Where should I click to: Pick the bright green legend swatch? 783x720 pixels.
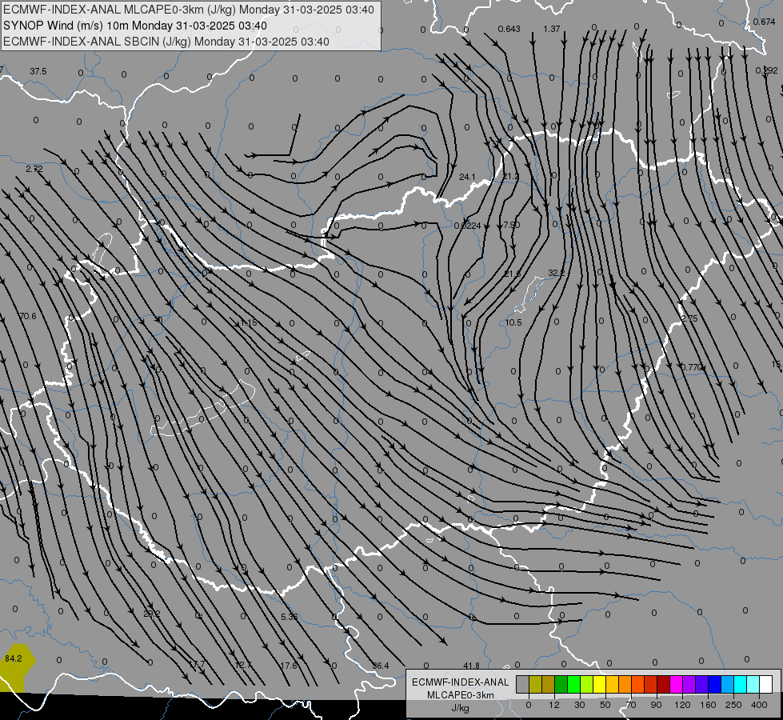pyautogui.click(x=573, y=684)
